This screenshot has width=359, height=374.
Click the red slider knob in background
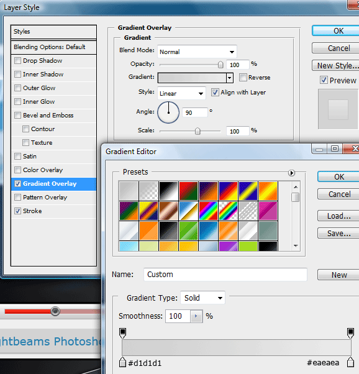[55, 311]
